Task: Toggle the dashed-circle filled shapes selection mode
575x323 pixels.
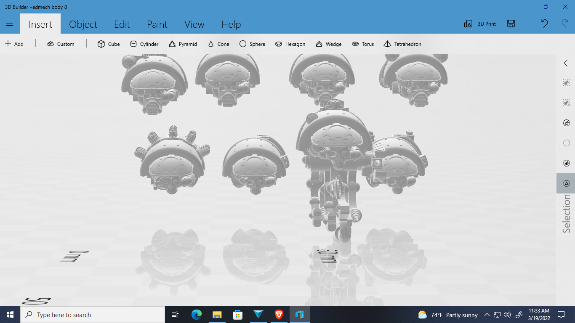Action: [x=566, y=163]
